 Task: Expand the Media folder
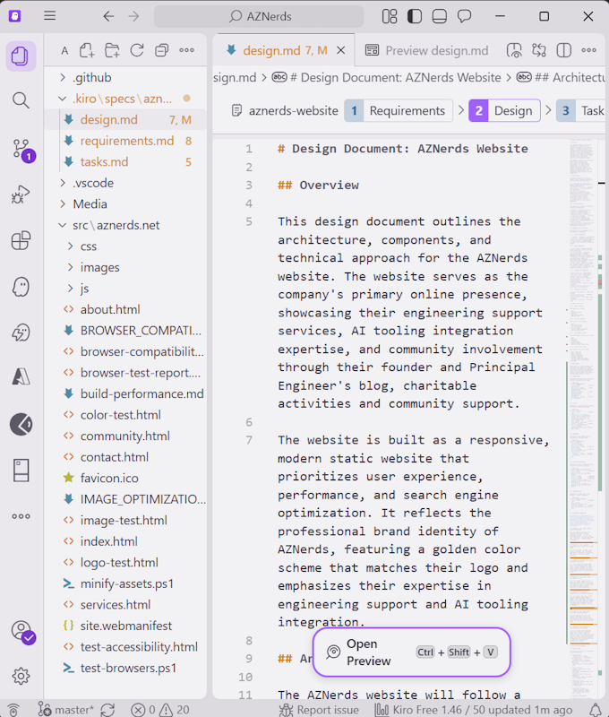point(125,204)
